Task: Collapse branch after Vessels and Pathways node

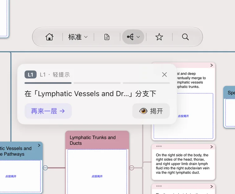Action: (x=45, y=168)
